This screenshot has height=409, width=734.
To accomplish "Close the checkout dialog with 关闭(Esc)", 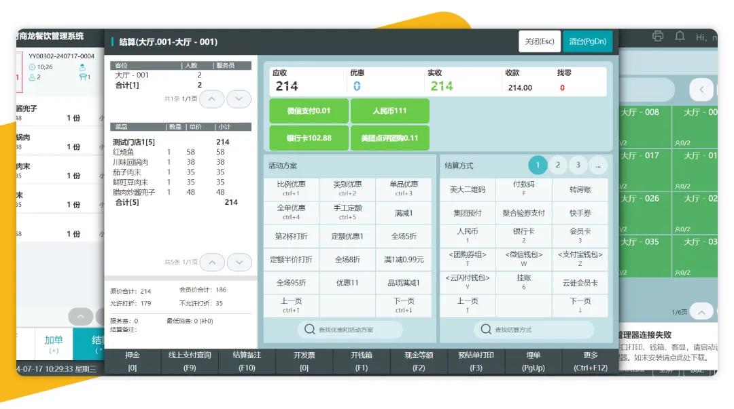I will [x=540, y=41].
